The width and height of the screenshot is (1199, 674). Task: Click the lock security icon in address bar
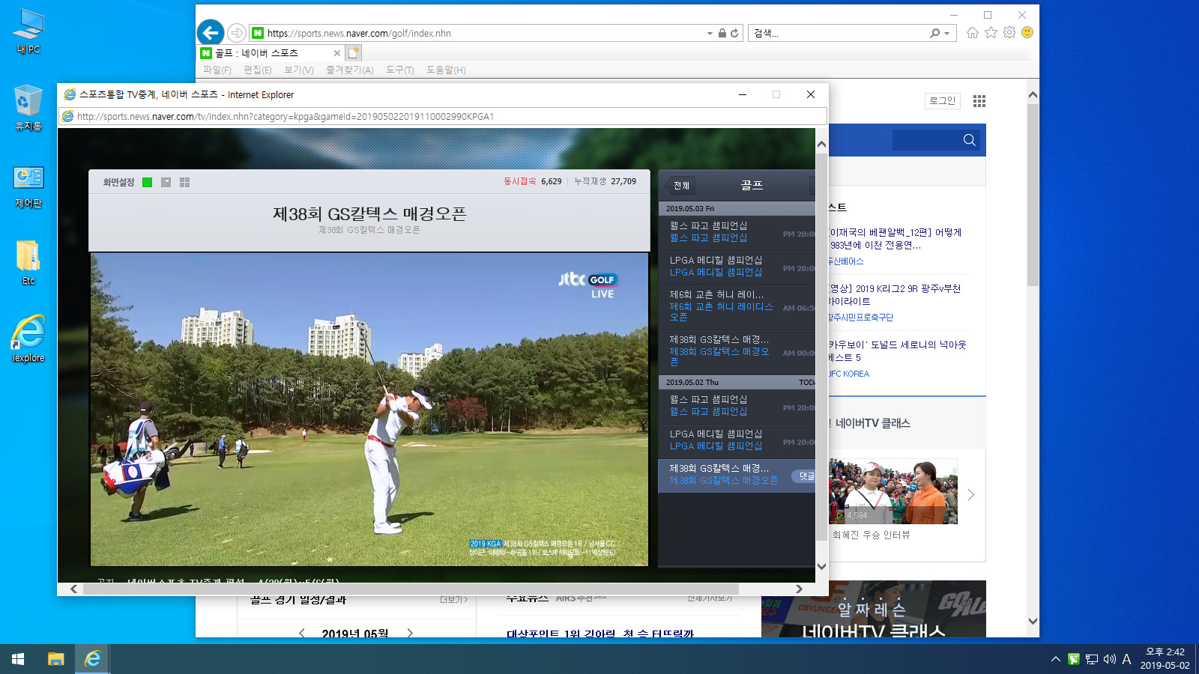coord(722,33)
